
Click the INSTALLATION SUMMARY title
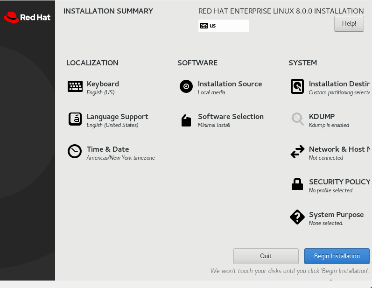(x=108, y=11)
